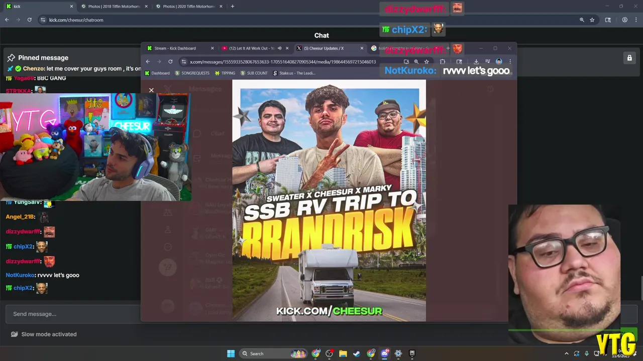Click NotKuroko username in chat list
Screen dimensions: 643x361
coord(20,275)
